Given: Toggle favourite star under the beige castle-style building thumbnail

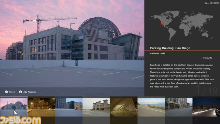Looking at the screenshot, I should point(86,120).
